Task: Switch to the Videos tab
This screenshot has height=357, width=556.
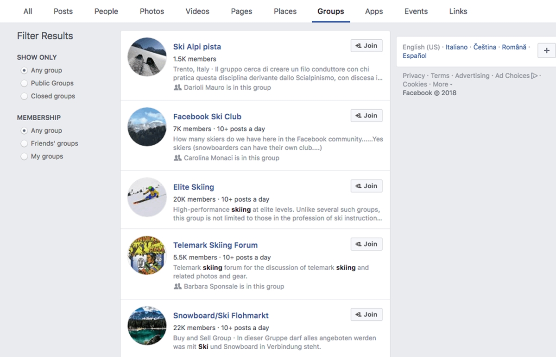Action: click(197, 11)
